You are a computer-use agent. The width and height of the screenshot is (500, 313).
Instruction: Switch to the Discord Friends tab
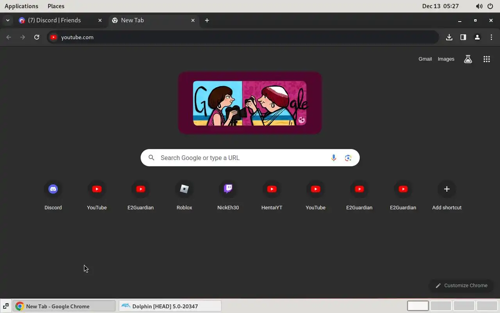click(x=60, y=20)
